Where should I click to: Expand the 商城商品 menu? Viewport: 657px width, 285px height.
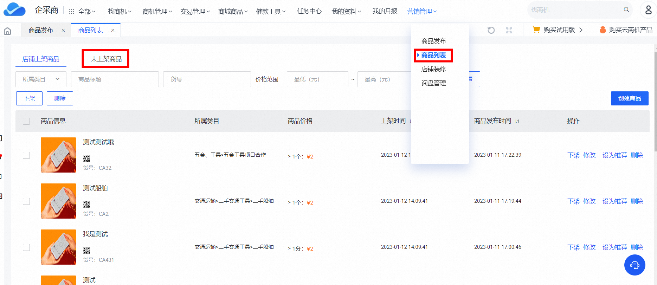coord(233,12)
